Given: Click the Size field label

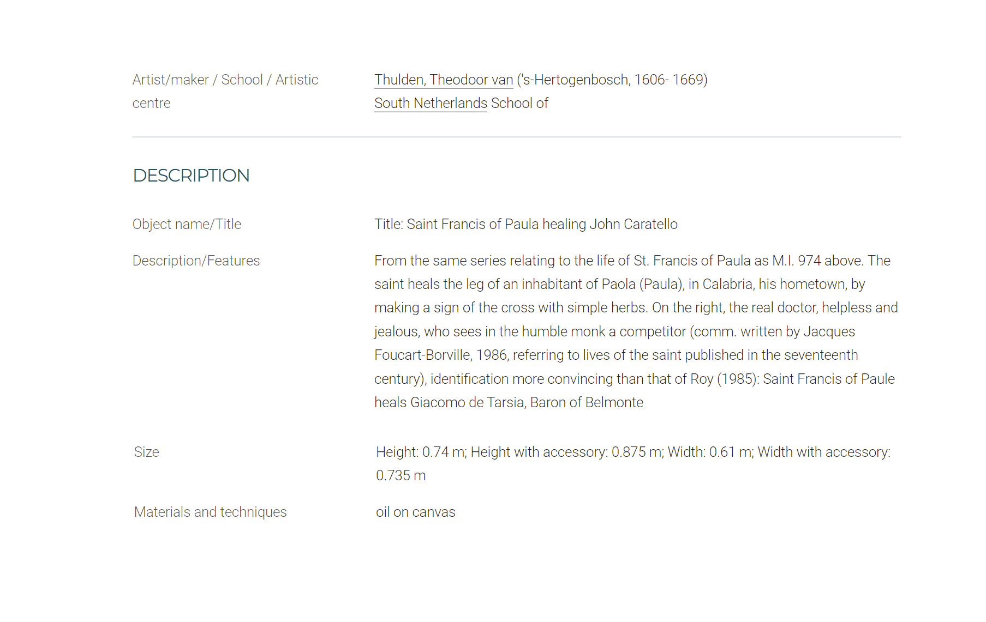Looking at the screenshot, I should (146, 452).
